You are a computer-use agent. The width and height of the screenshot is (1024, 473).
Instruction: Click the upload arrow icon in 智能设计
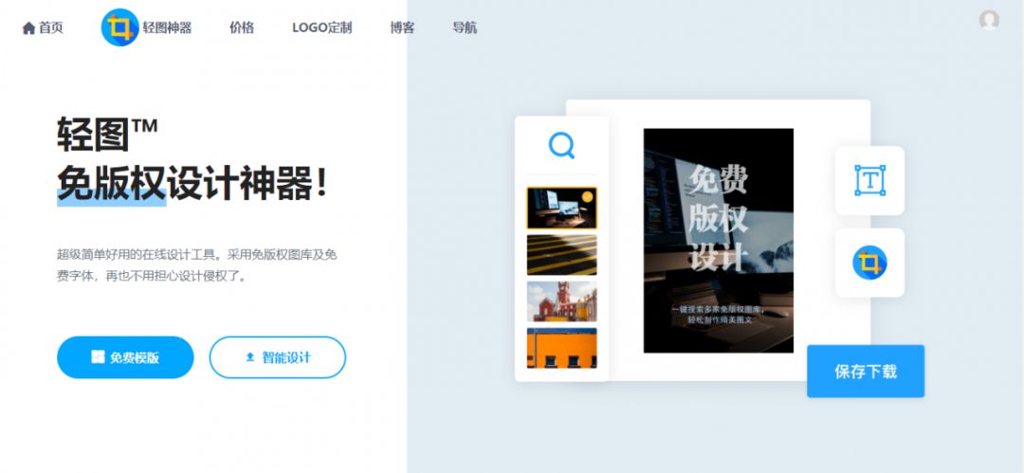click(x=249, y=357)
